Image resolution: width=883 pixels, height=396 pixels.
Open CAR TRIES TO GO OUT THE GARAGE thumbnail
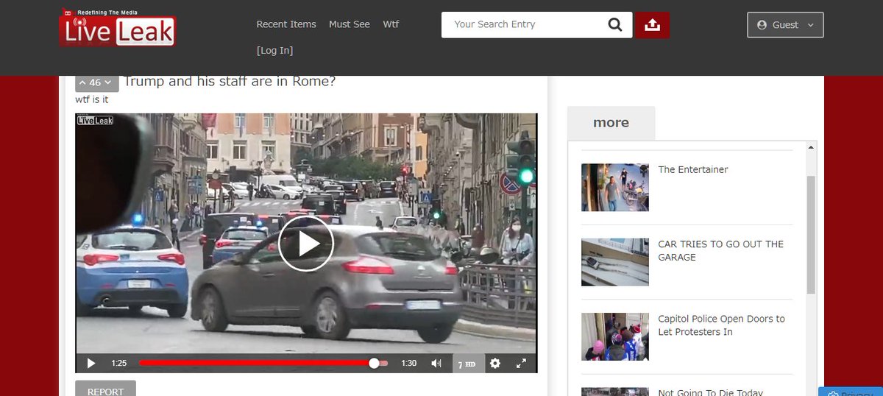coord(615,262)
